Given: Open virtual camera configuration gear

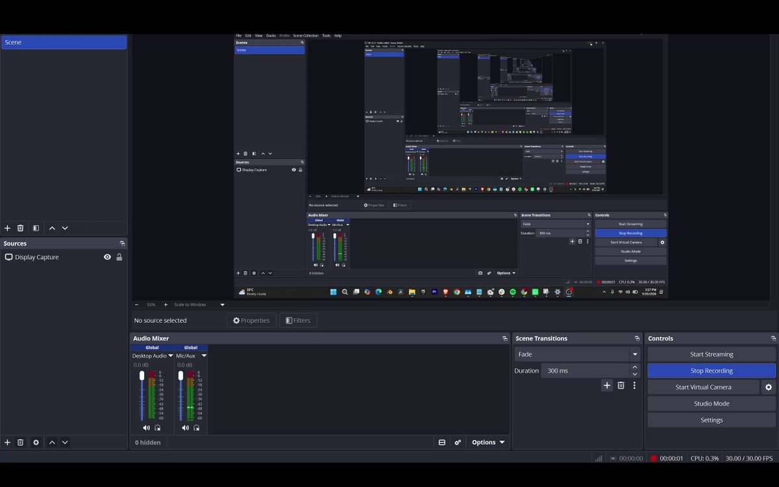Looking at the screenshot, I should tap(769, 387).
